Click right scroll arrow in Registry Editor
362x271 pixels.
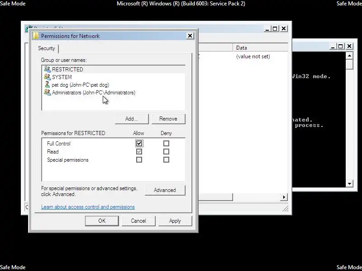[284, 197]
